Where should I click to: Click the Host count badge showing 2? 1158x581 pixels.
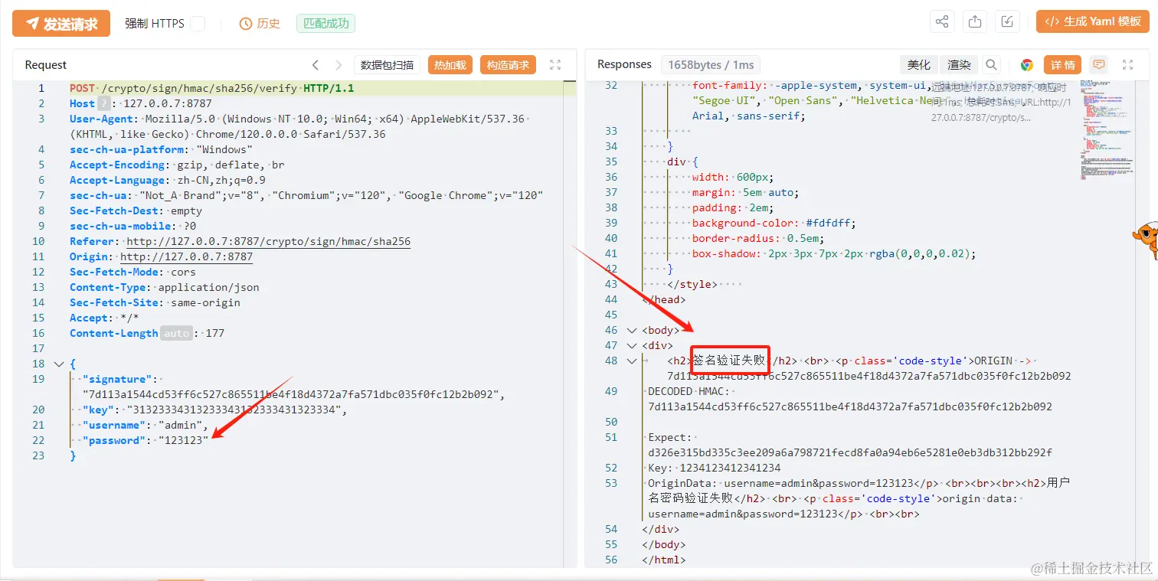pos(103,103)
